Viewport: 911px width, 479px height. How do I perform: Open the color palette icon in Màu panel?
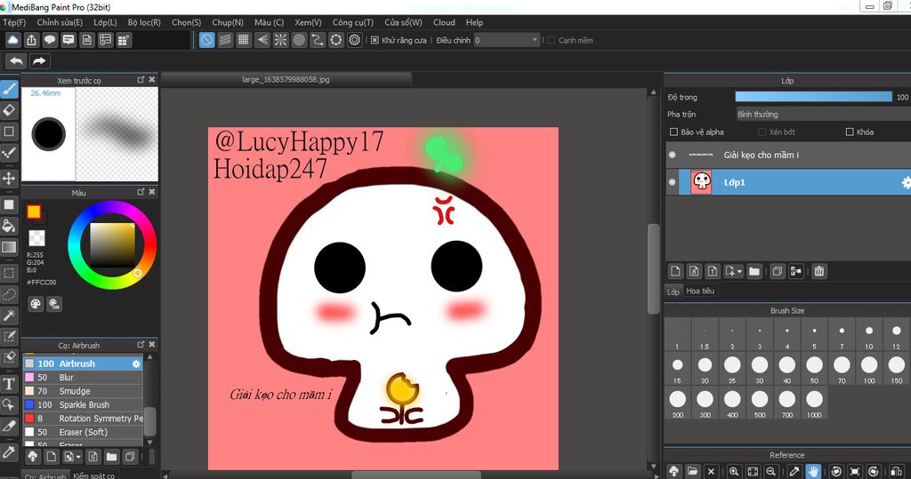pos(36,304)
